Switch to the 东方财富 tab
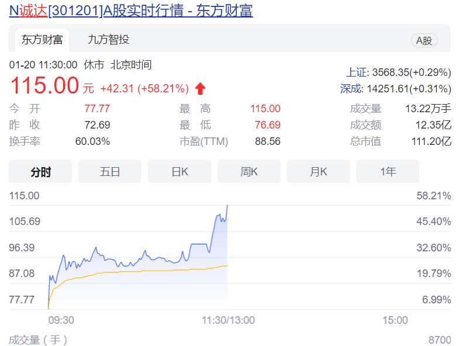 pyautogui.click(x=42, y=40)
